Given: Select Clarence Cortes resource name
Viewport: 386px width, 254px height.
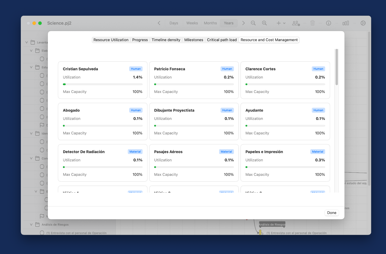Looking at the screenshot, I should pos(260,69).
